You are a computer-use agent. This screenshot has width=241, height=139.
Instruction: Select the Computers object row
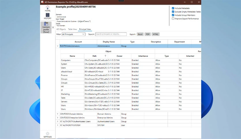click(131, 60)
